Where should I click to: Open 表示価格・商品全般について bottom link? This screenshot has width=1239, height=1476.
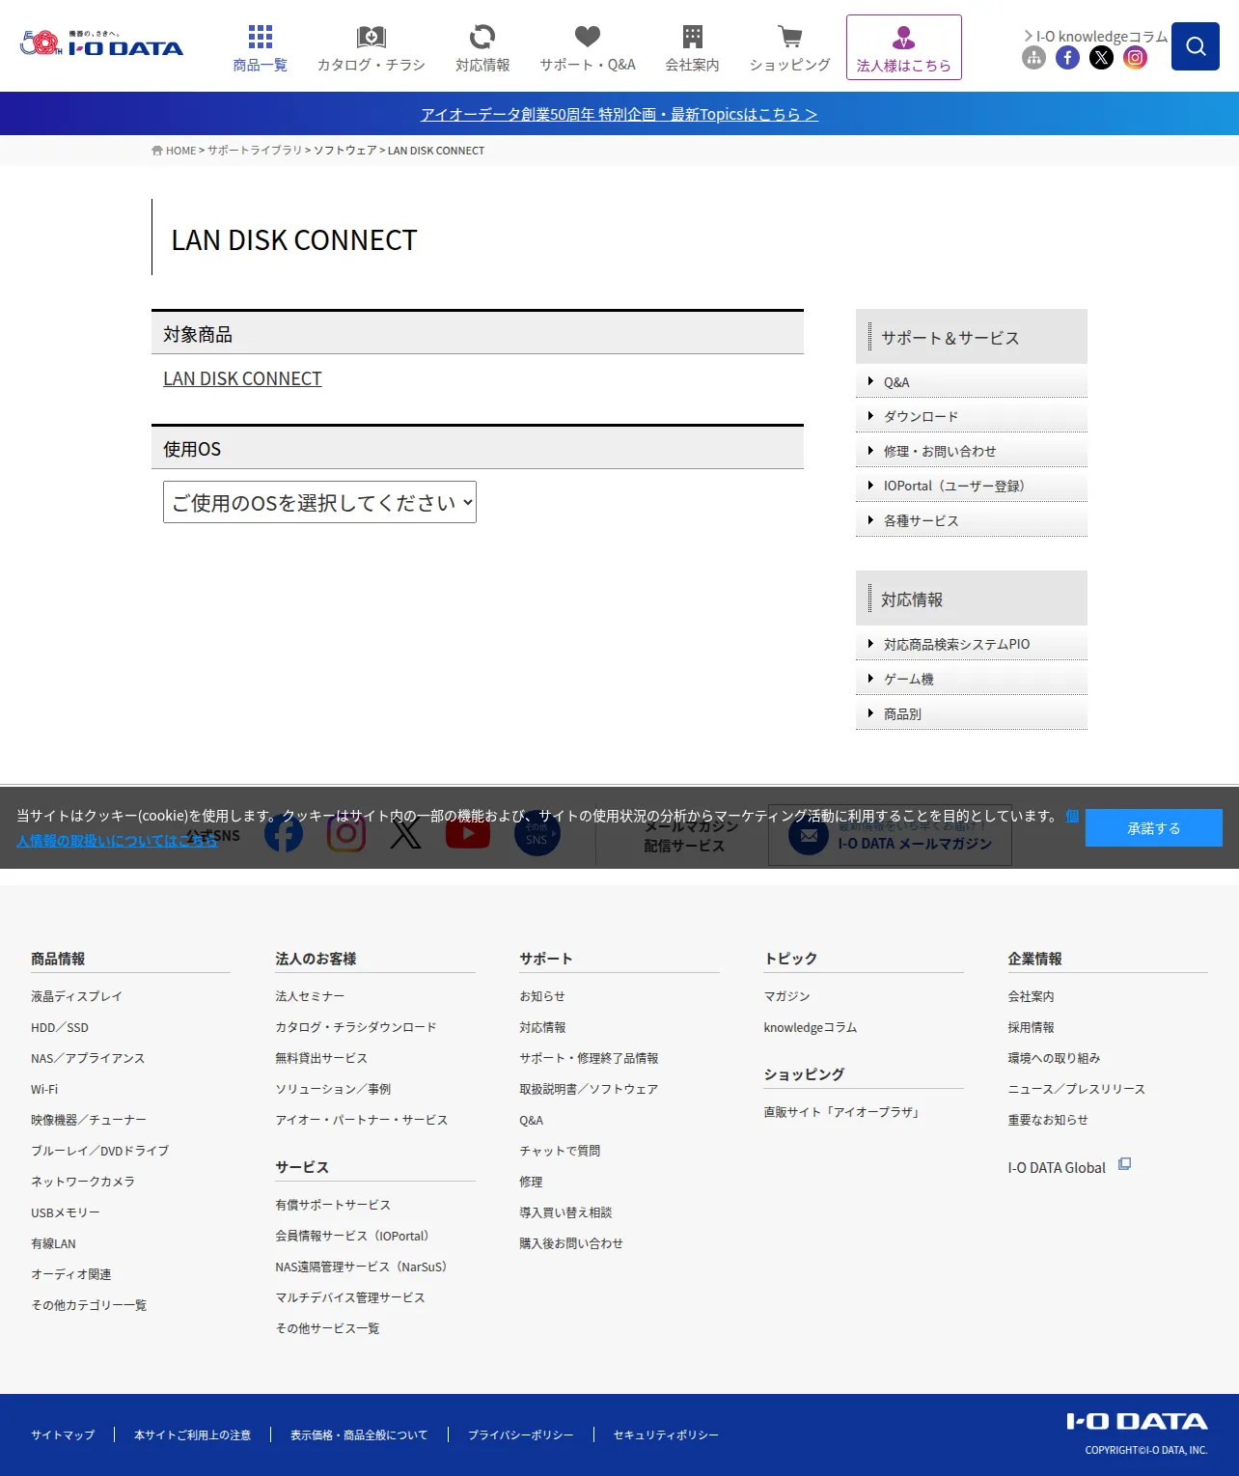pyautogui.click(x=359, y=1435)
